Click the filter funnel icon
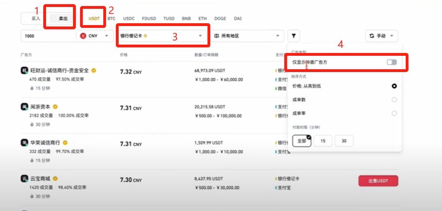The width and height of the screenshot is (442, 211). click(x=294, y=36)
